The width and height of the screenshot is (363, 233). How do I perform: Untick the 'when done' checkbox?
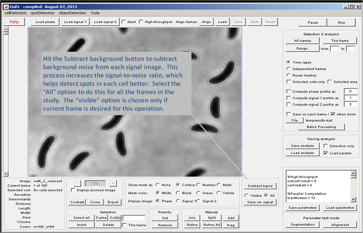[333, 114]
